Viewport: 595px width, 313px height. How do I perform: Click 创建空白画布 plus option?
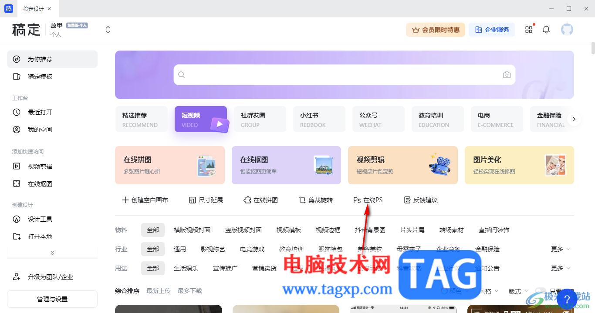145,200
